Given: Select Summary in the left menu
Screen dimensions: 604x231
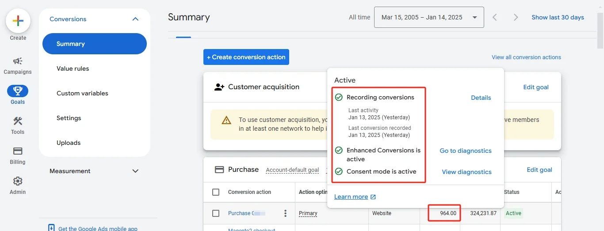Looking at the screenshot, I should click(x=95, y=44).
